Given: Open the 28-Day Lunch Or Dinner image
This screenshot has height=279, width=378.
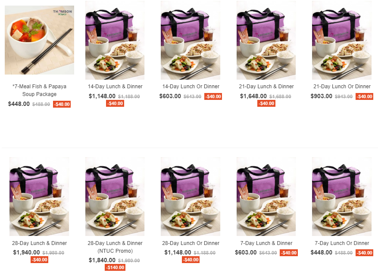Looking at the screenshot, I should [191, 197].
